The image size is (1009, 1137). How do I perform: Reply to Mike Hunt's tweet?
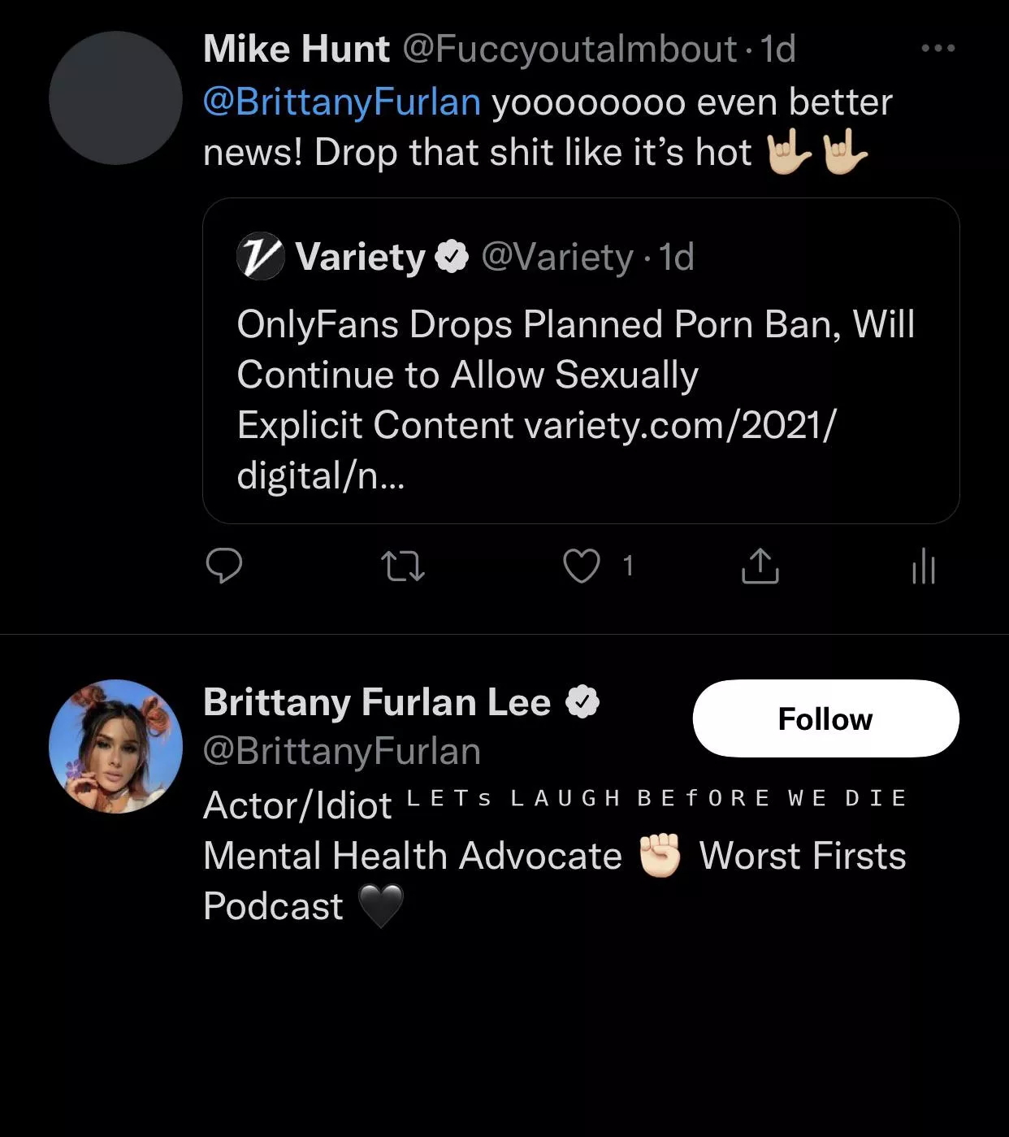click(224, 566)
